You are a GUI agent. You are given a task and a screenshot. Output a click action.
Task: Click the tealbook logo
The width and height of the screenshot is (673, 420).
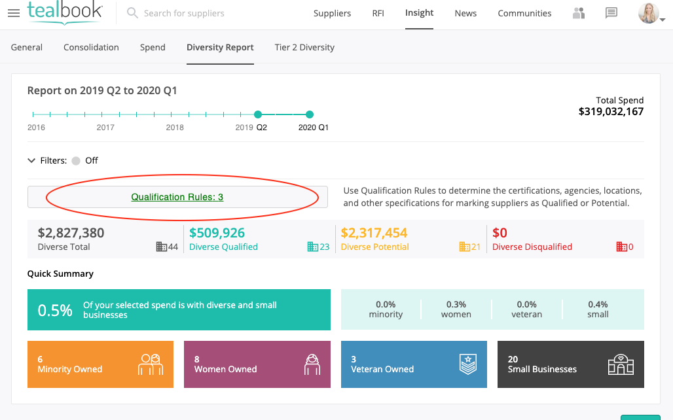[65, 12]
